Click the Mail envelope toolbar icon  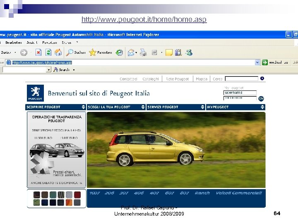coord(131,52)
